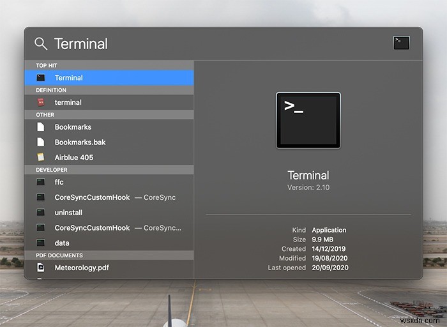Click the Terminal name in preview pane
The height and width of the screenshot is (327, 447).
pos(308,176)
